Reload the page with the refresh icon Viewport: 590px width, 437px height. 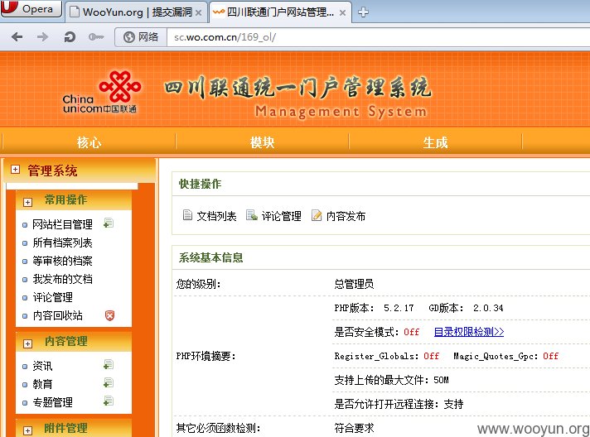70,36
